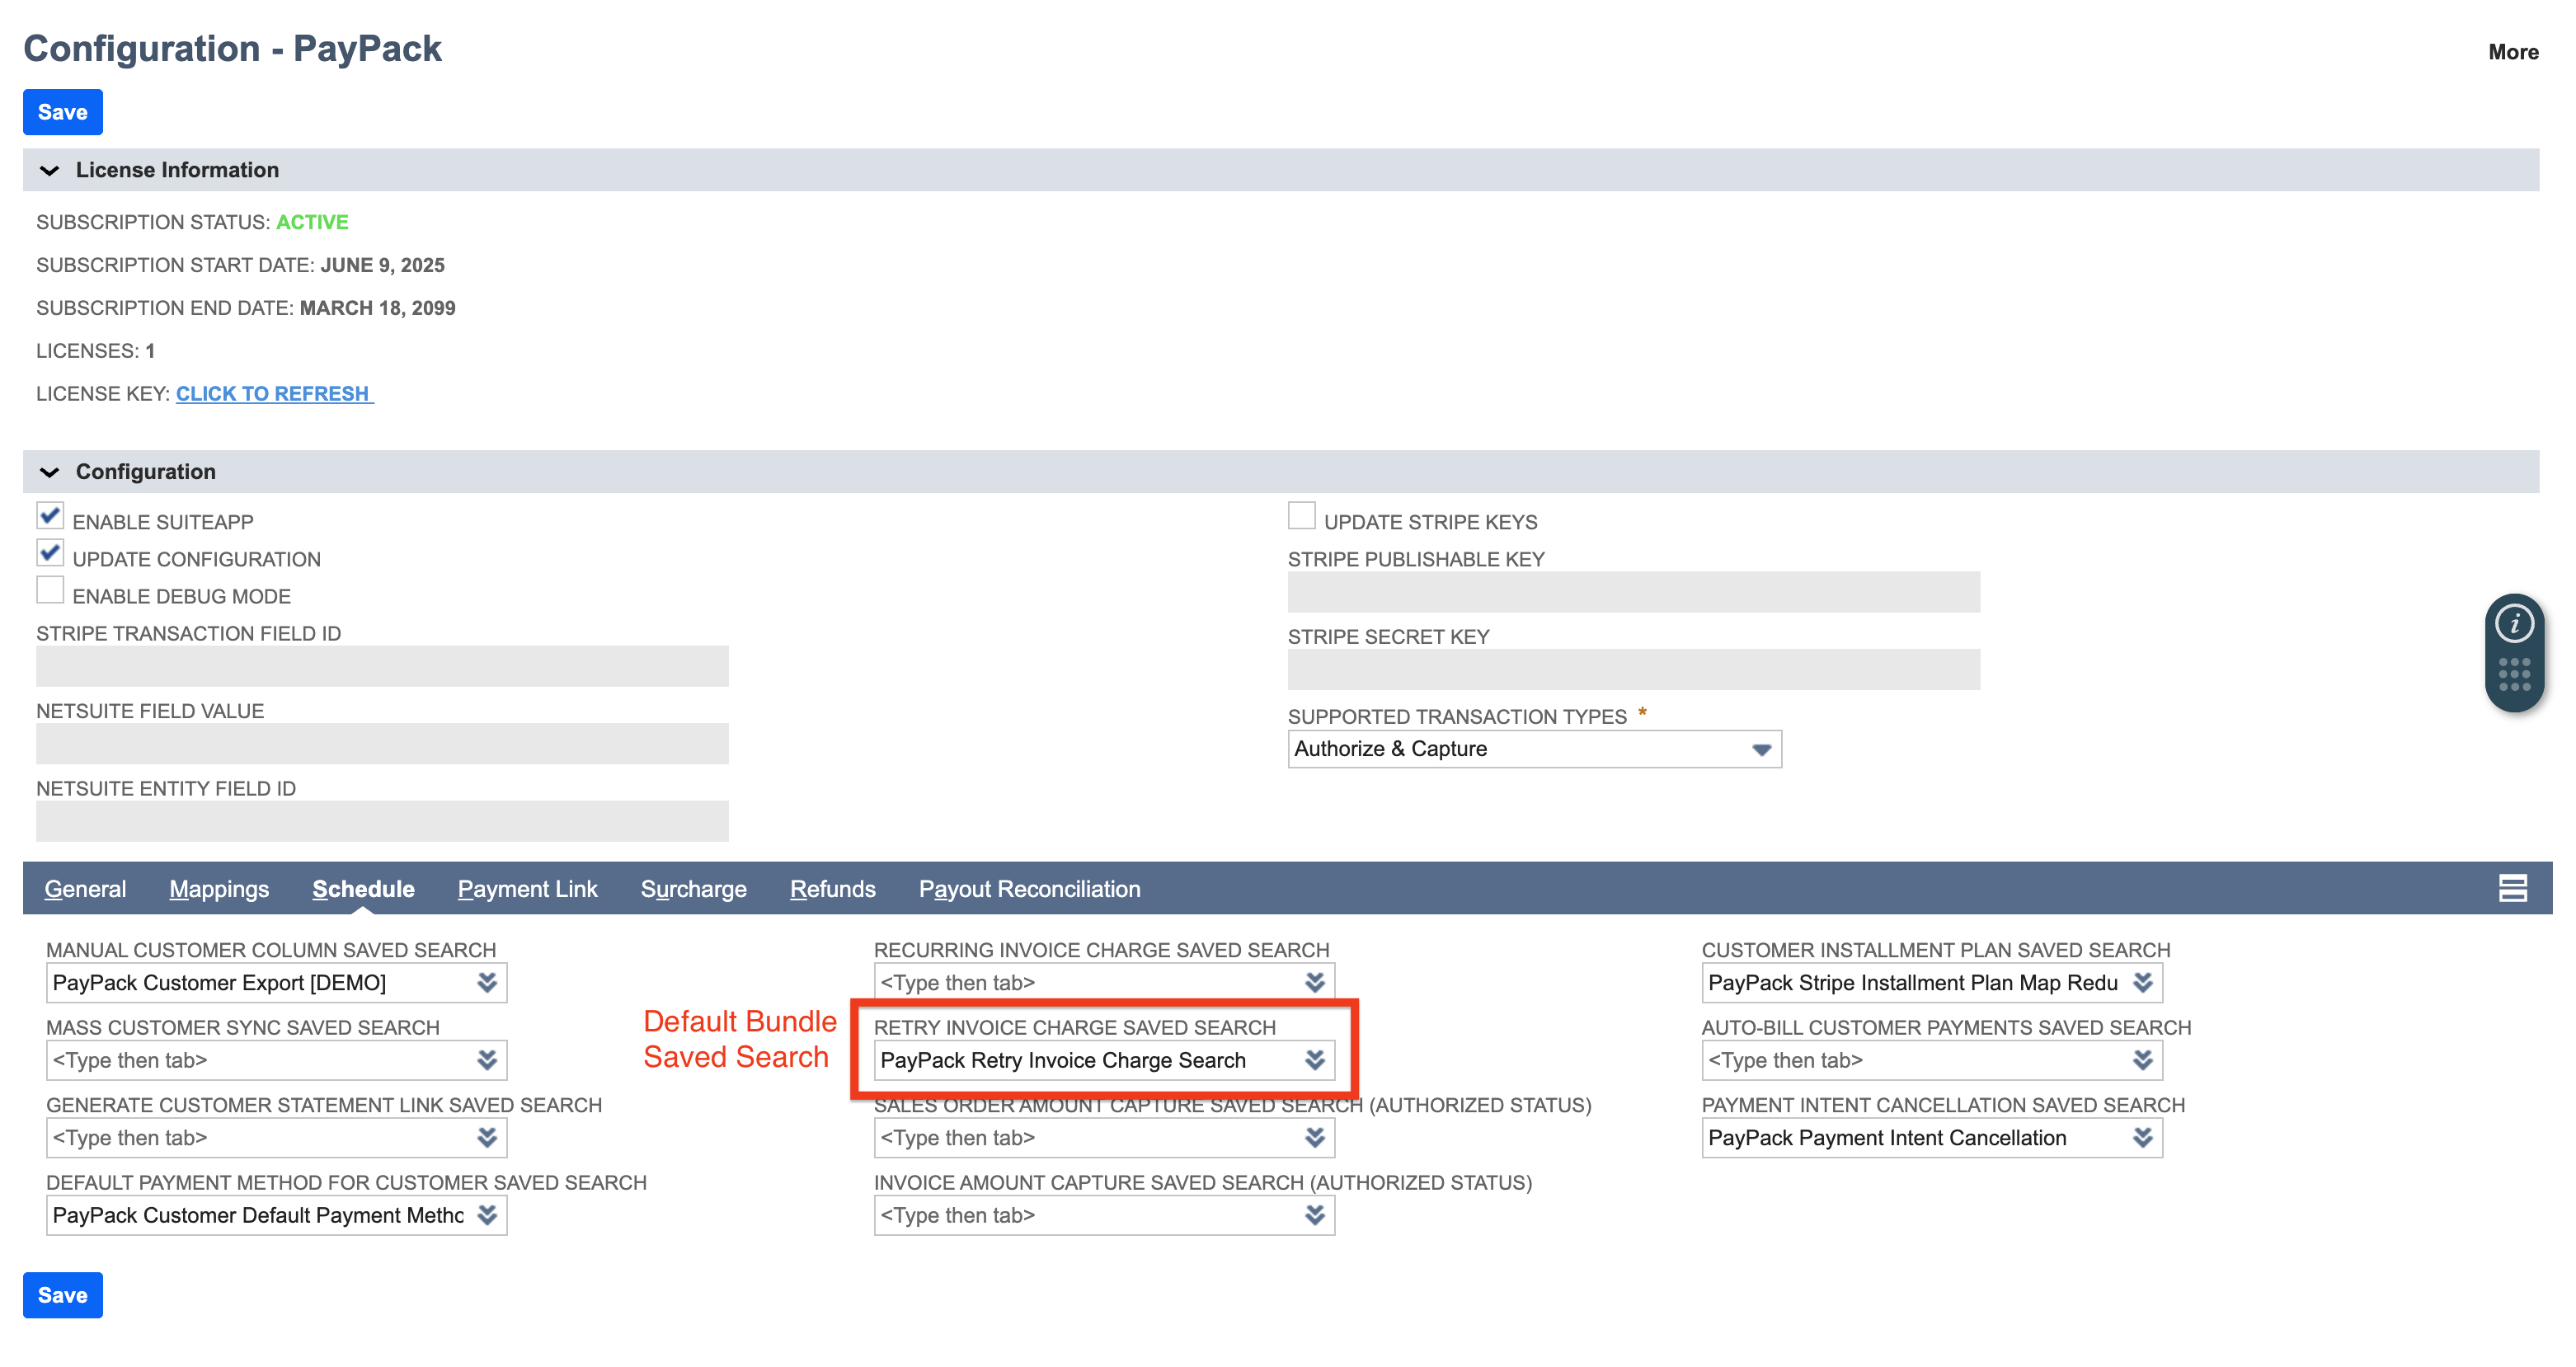Click the PayPack Customer Export [DEMO] field text
Viewport: 2576px width, 1367px height.
[x=219, y=982]
